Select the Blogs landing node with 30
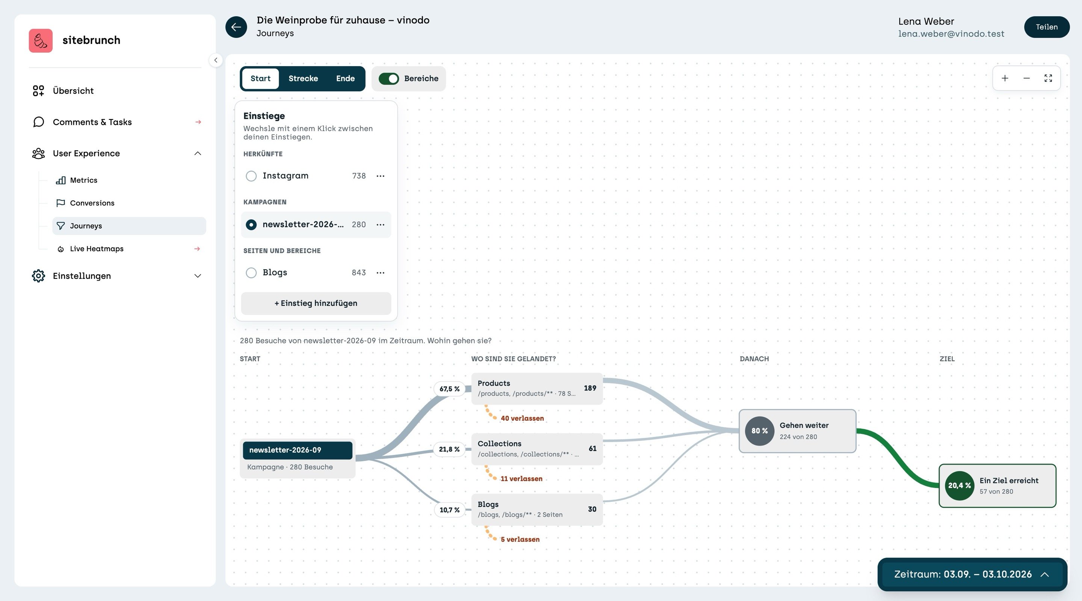1082x601 pixels. 537,509
